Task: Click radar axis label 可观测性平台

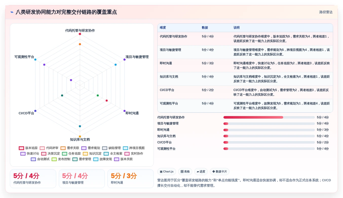Action: [24, 57]
